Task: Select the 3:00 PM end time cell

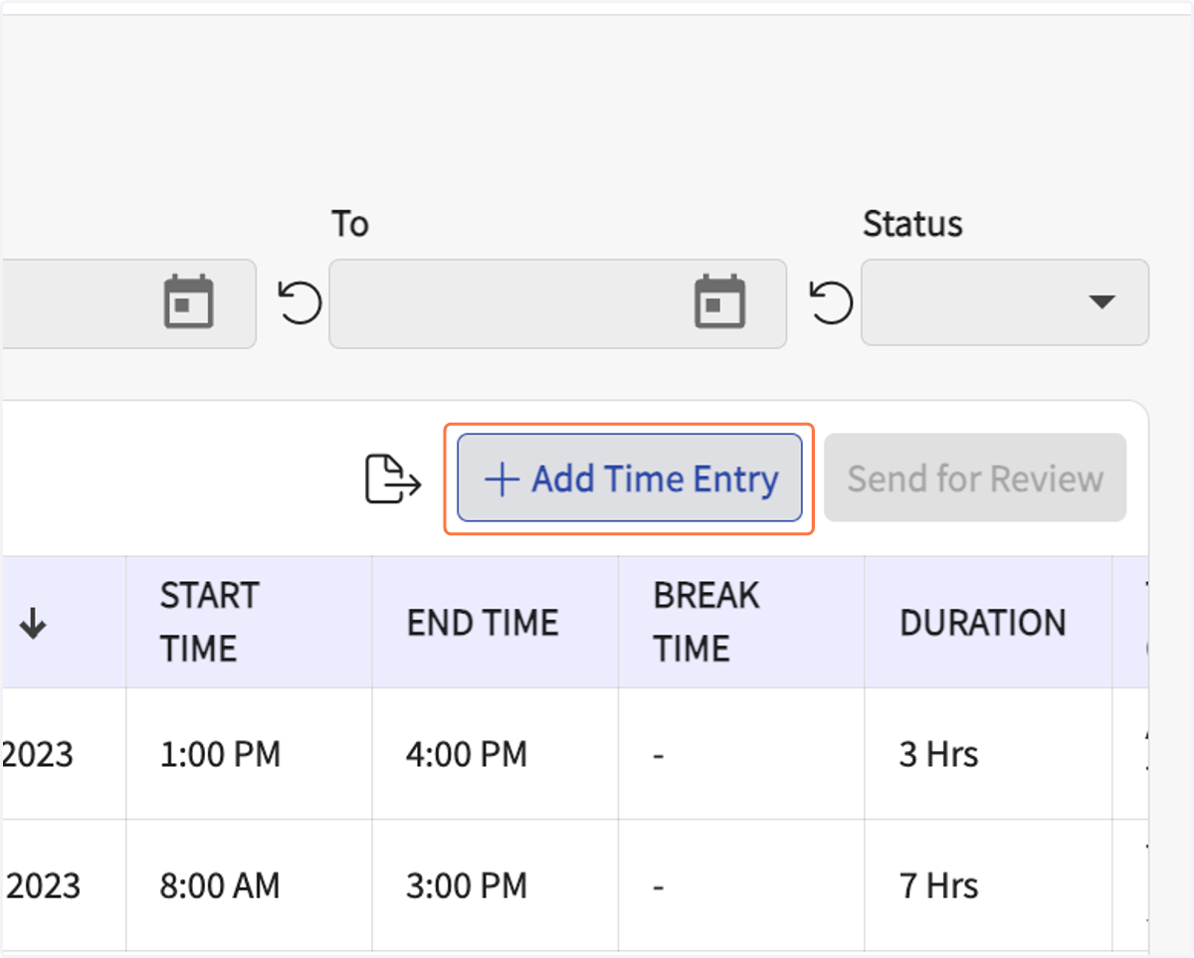Action: tap(495, 884)
